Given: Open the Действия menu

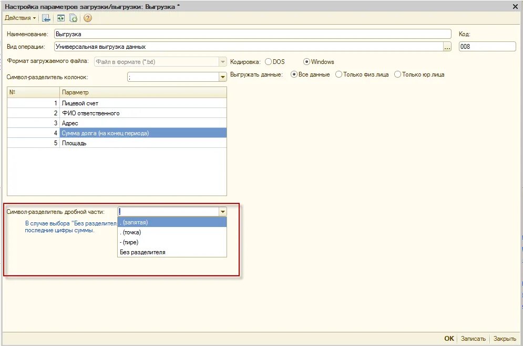Looking at the screenshot, I should coord(20,18).
